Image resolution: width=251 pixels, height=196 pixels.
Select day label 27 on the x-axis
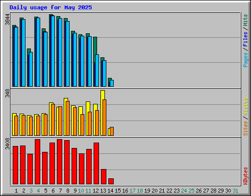pyautogui.click(x=206, y=191)
